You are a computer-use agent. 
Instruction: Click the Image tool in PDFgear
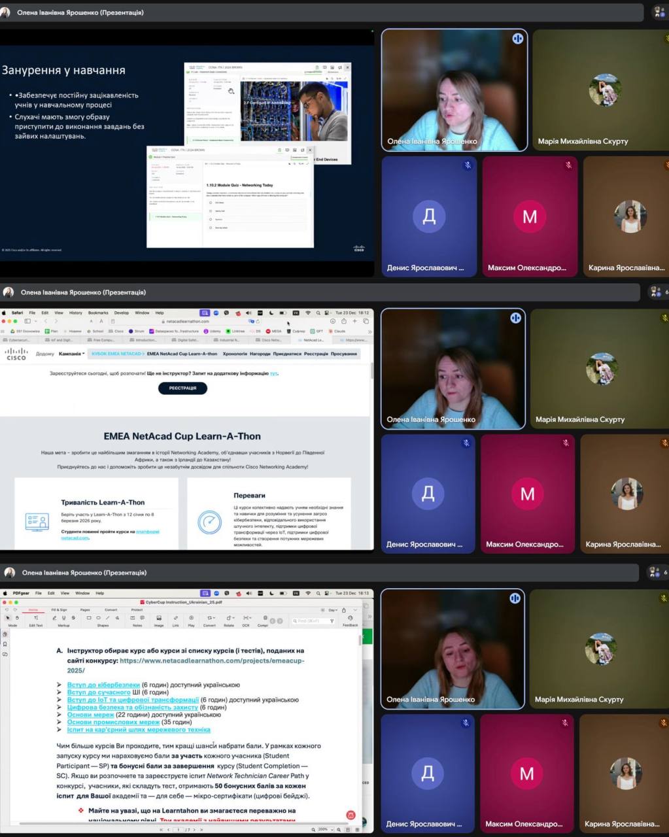tap(159, 621)
